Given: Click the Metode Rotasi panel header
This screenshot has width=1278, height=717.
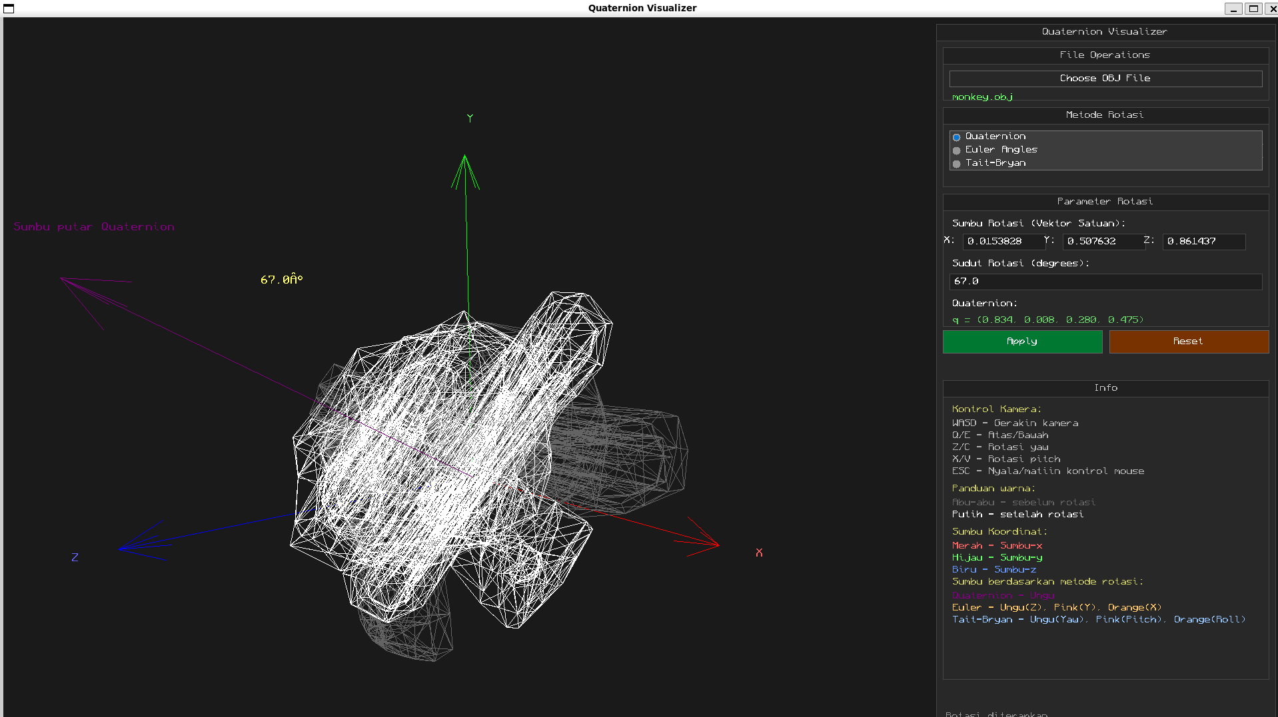Looking at the screenshot, I should [x=1105, y=115].
